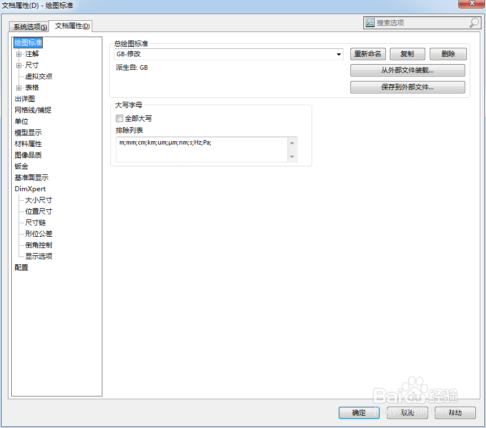Select 绘图标准 in the tree
The image size is (486, 428).
coord(28,43)
